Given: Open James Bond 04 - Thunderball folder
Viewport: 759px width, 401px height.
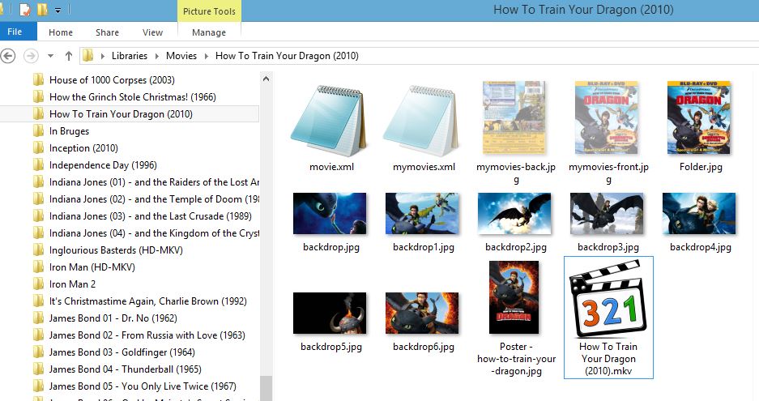Looking at the screenshot, I should click(x=126, y=369).
